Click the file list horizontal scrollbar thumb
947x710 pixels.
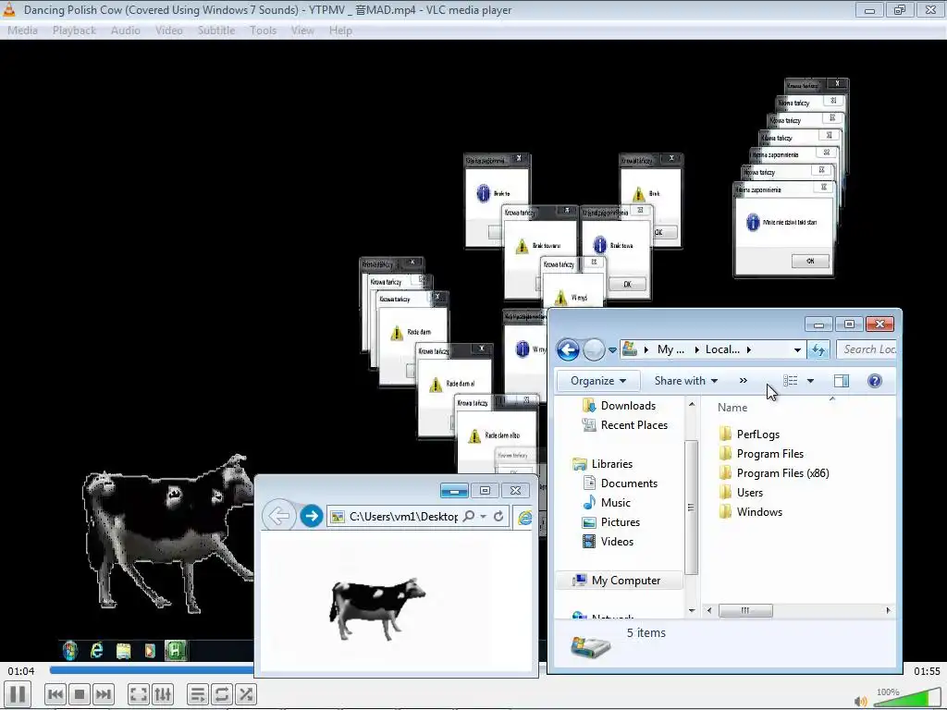(745, 610)
